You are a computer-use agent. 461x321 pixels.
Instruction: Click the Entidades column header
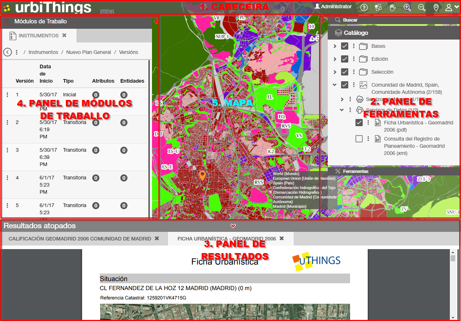pyautogui.click(x=132, y=81)
